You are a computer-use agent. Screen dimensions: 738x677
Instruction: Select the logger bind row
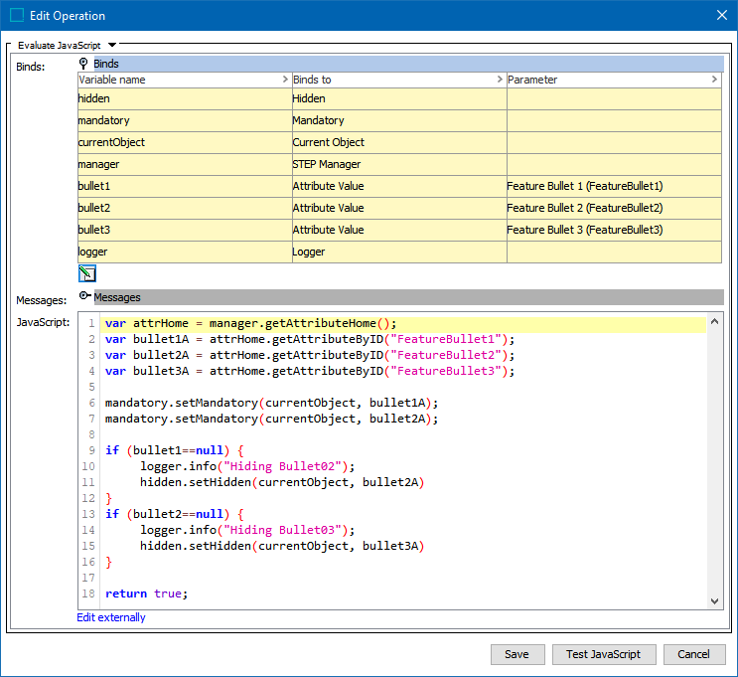point(184,252)
